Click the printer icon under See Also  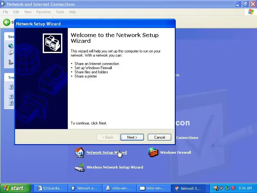(11, 52)
